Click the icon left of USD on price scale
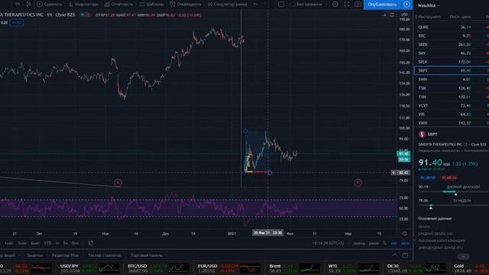Screen dimensions: 489x275 coord(392,15)
